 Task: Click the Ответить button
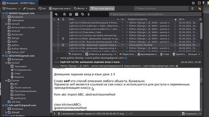coord(75,54)
